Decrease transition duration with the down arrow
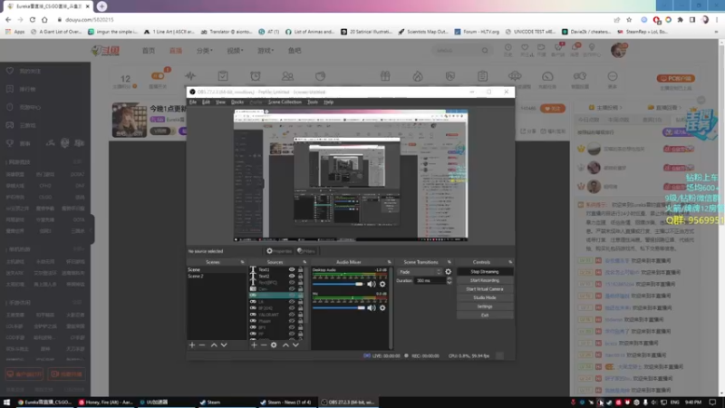 click(x=449, y=282)
